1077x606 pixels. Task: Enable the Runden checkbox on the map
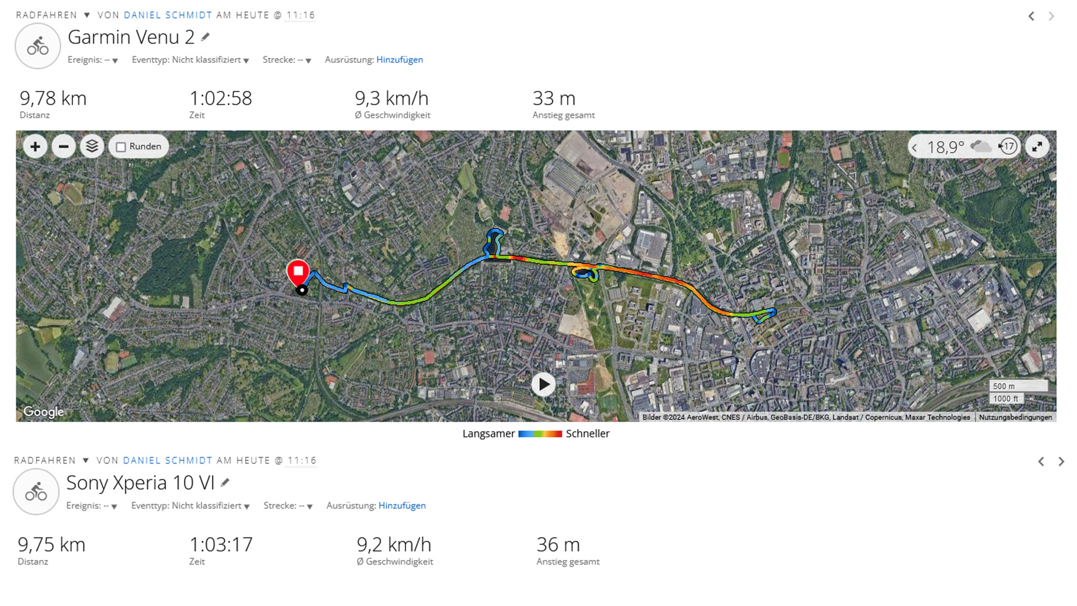pos(121,147)
